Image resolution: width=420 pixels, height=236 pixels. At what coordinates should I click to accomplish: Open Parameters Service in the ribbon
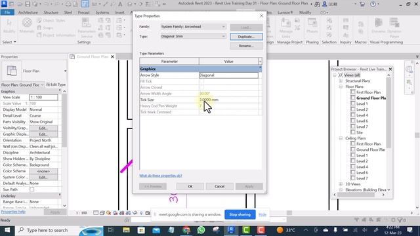point(87,28)
